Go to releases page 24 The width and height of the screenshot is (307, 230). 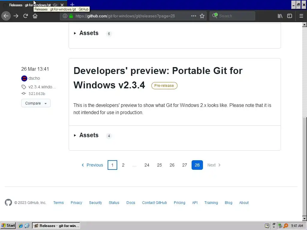pyautogui.click(x=147, y=165)
